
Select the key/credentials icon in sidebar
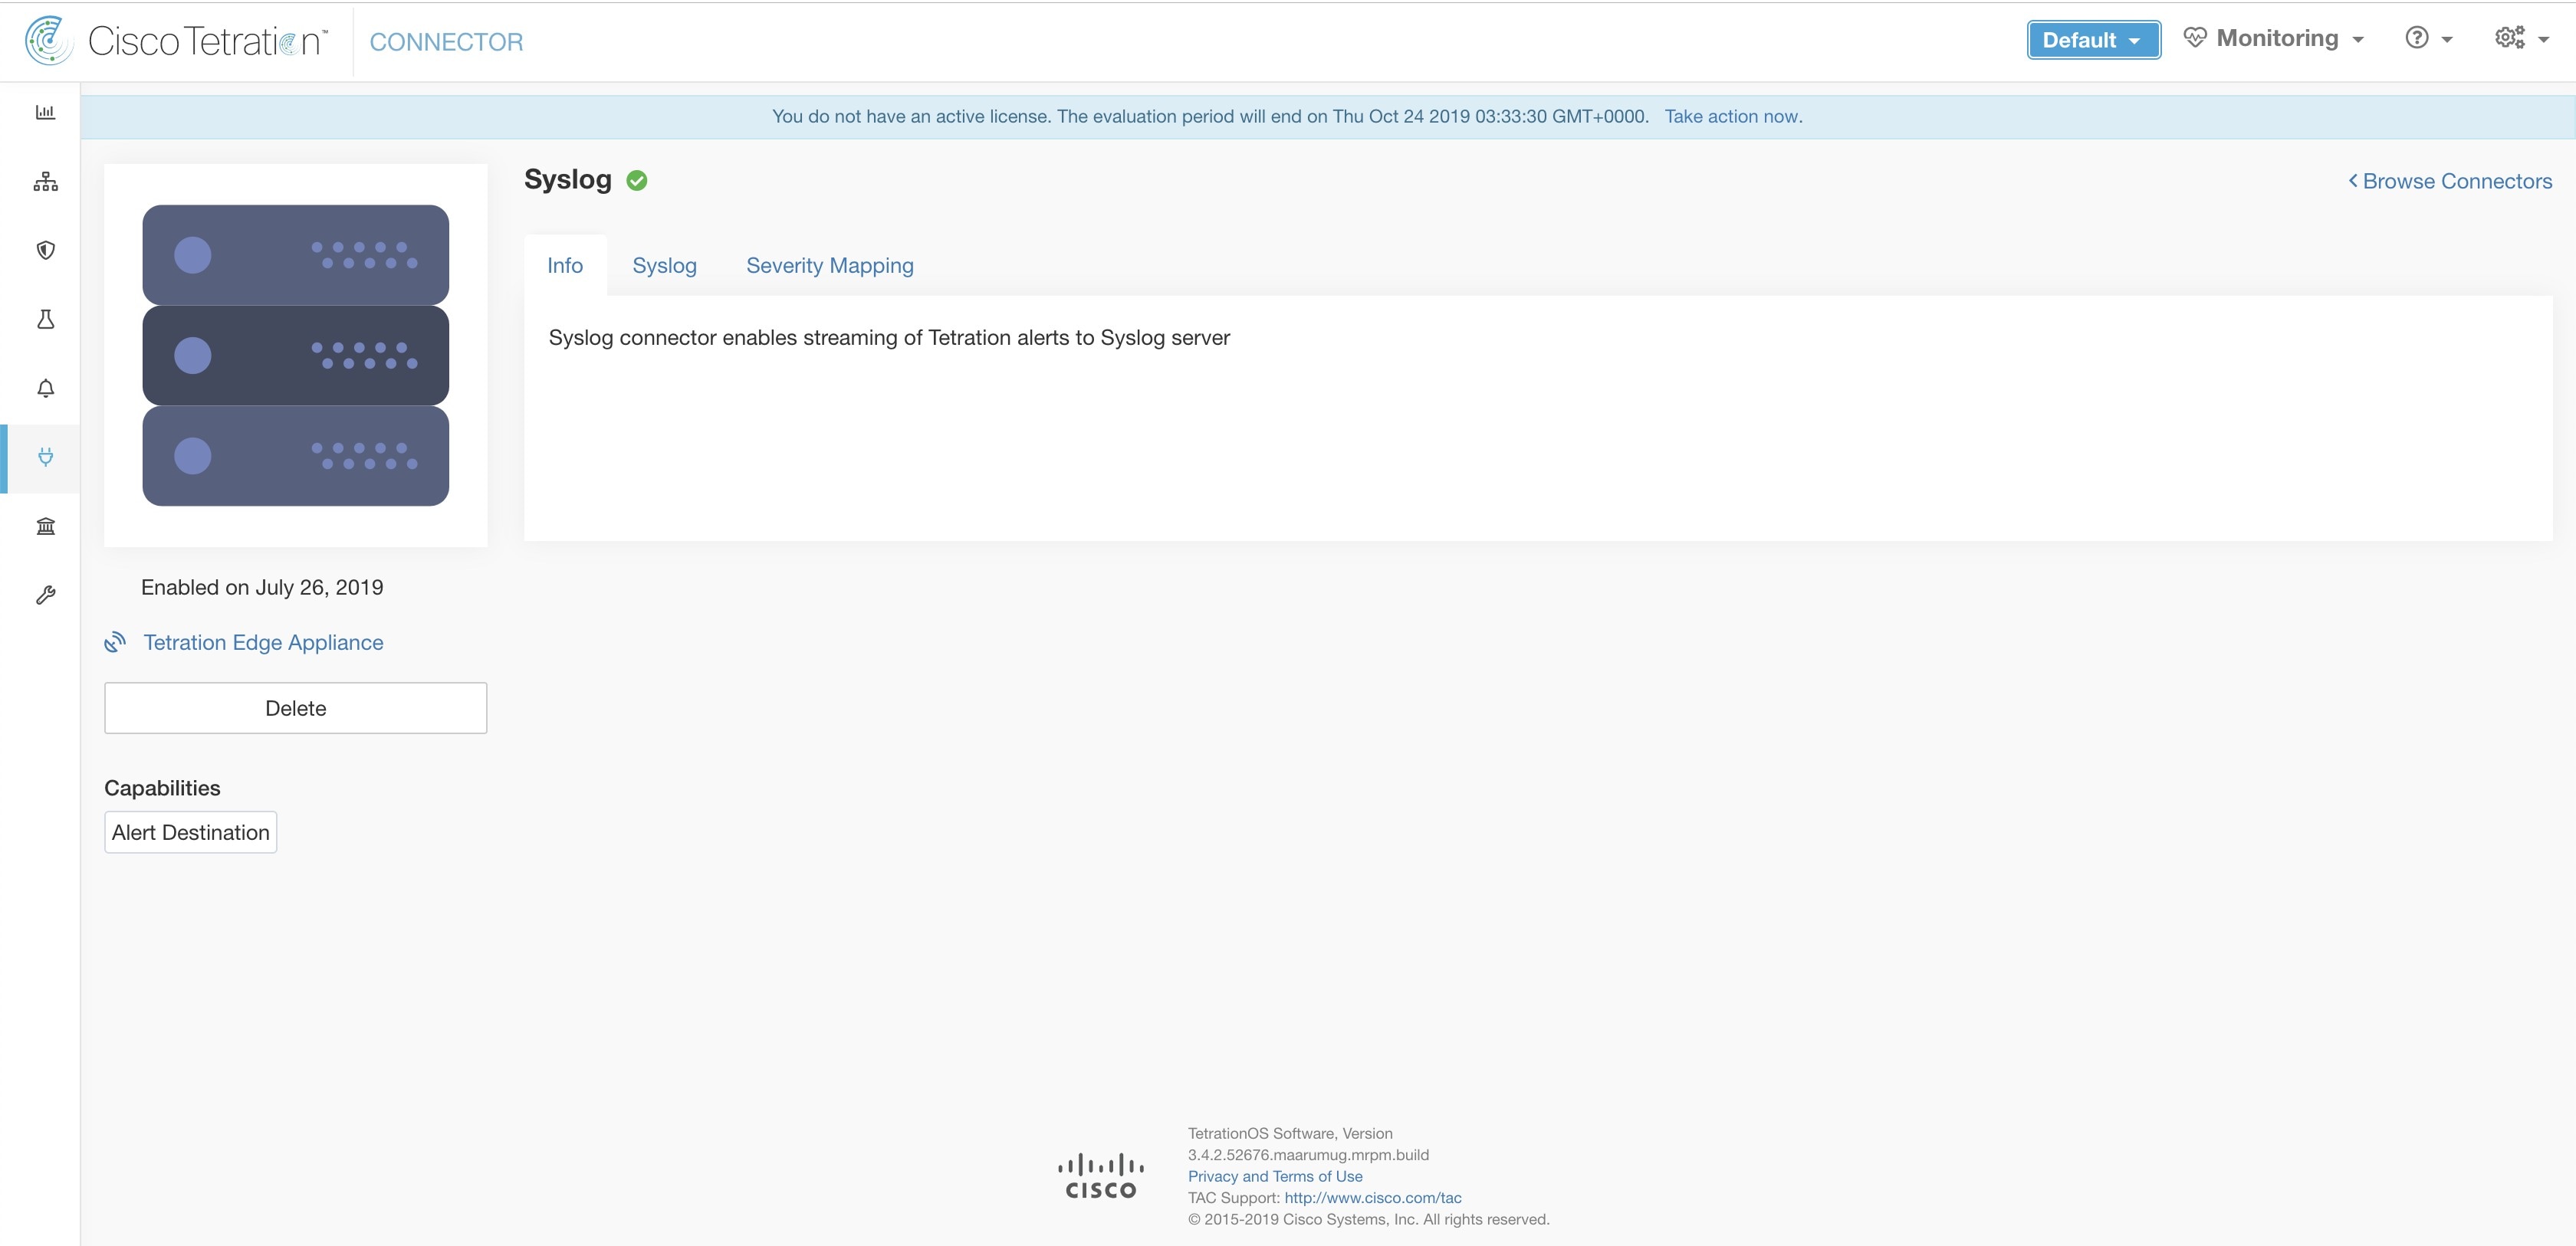(x=44, y=595)
